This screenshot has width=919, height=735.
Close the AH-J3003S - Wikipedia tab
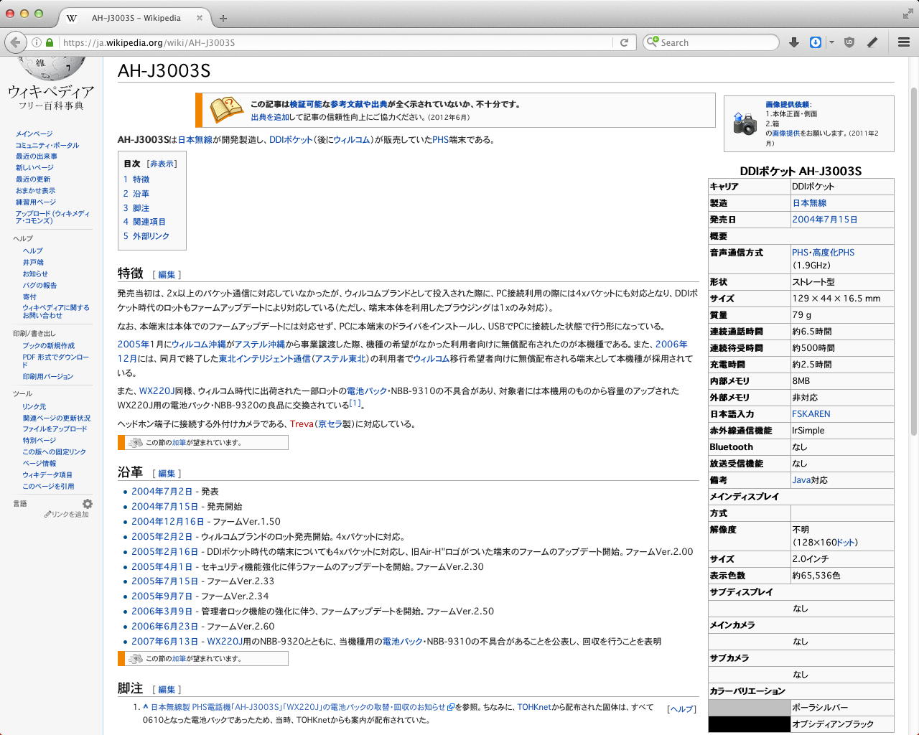(200, 18)
